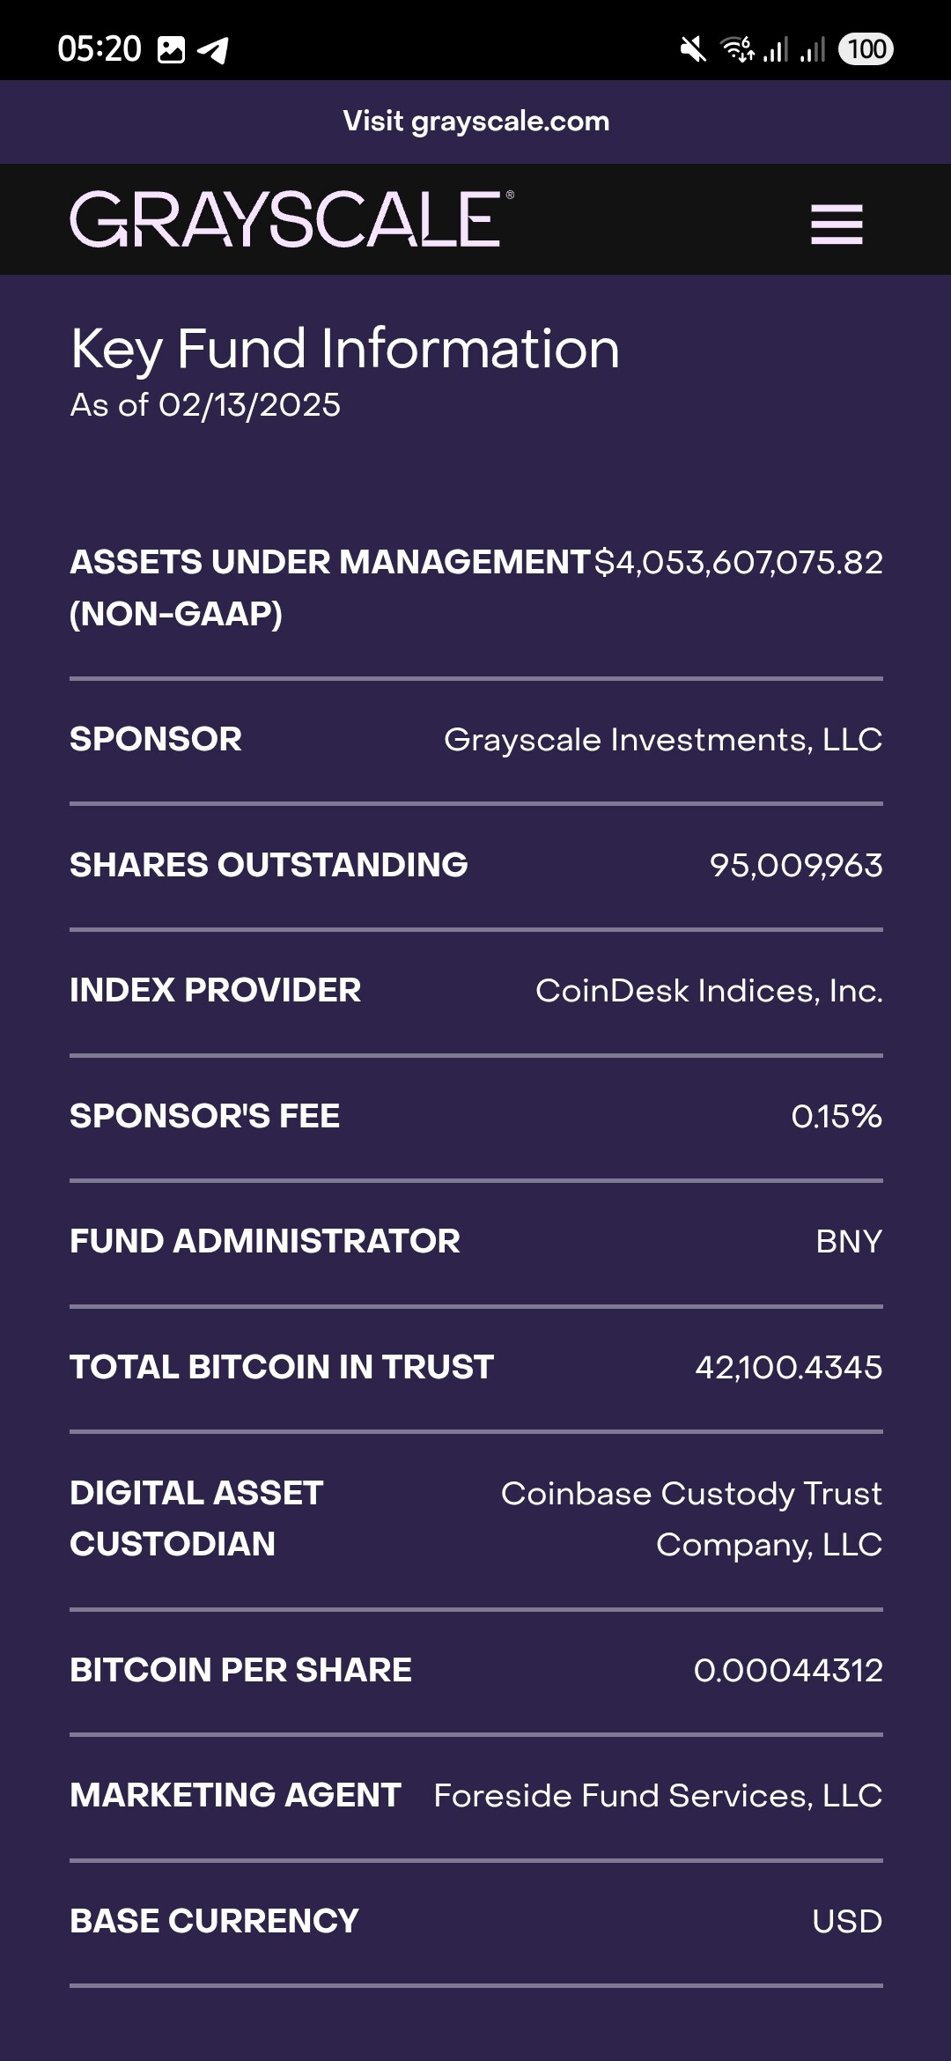951x2061 pixels.
Task: Click the Assets Under Management value
Action: [738, 563]
